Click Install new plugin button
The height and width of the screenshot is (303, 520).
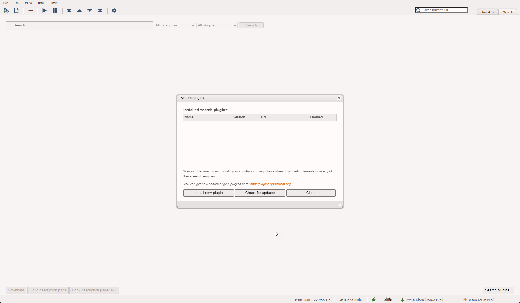(208, 193)
